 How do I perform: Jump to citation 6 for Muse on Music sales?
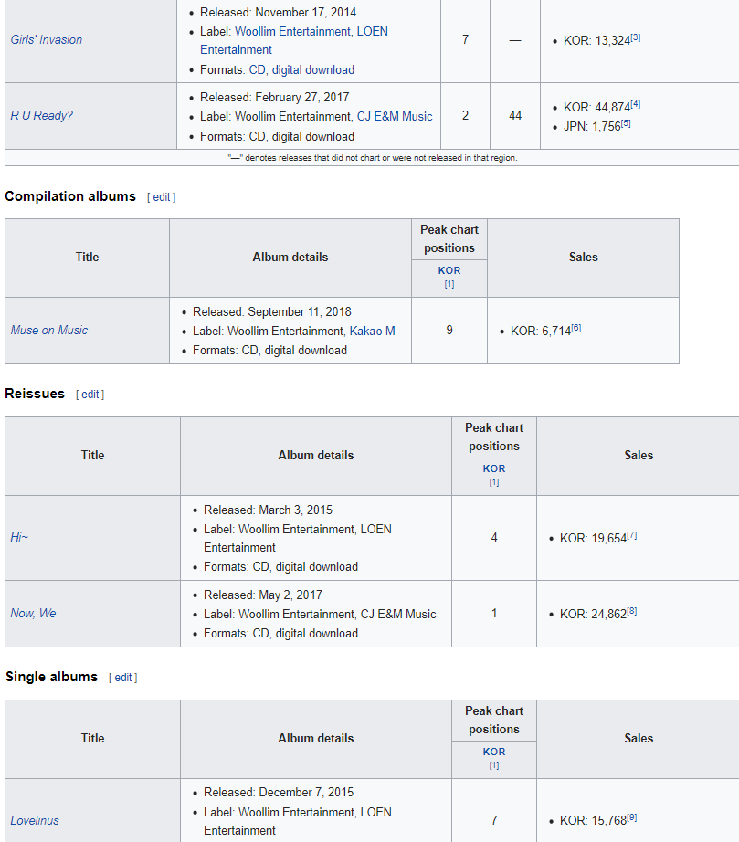[x=576, y=328]
